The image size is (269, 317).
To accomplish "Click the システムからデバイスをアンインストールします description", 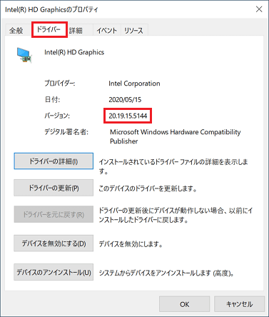I will pyautogui.click(x=166, y=273).
